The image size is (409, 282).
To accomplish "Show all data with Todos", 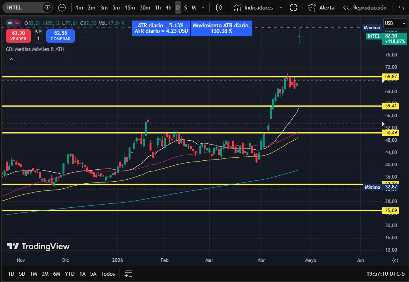I will tap(108, 274).
